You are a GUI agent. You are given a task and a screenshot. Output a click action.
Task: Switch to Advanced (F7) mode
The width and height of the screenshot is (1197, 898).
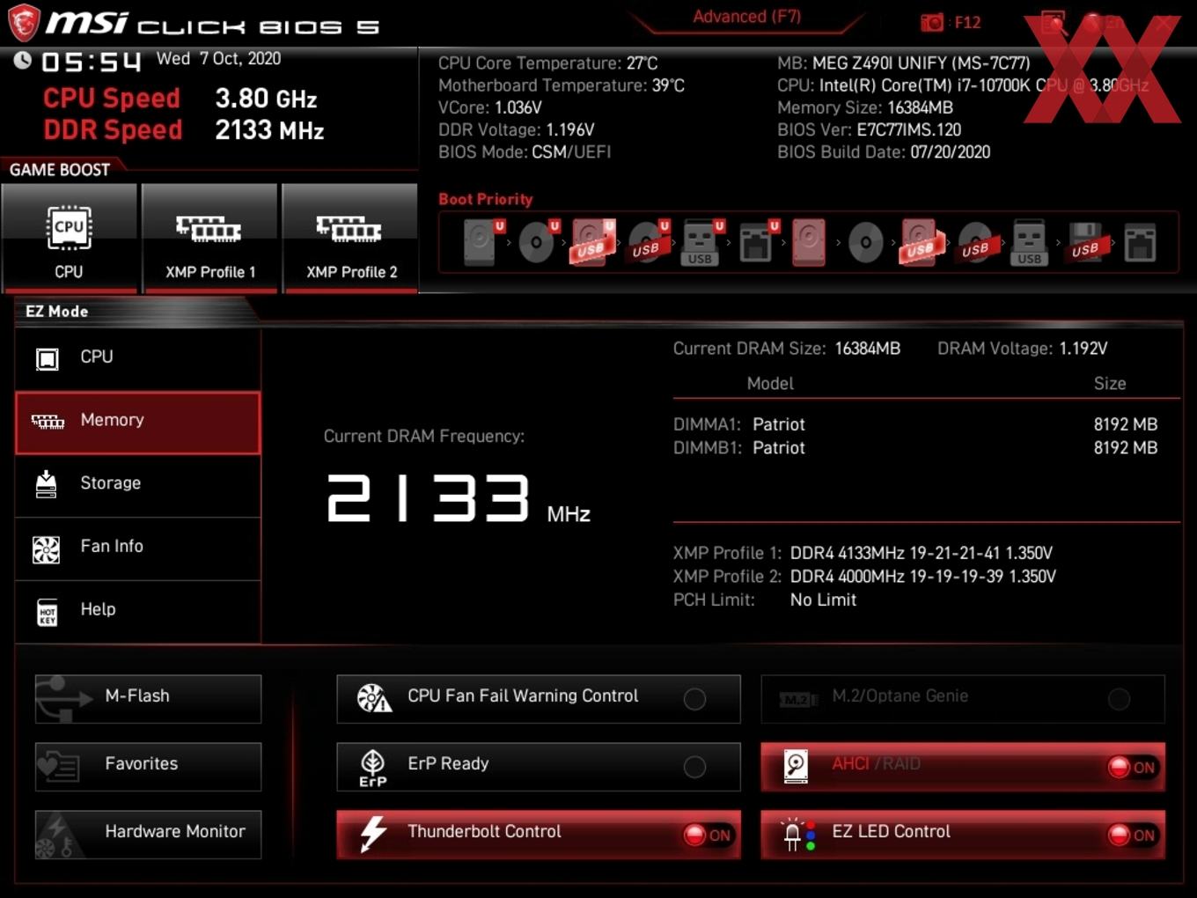[x=746, y=17]
